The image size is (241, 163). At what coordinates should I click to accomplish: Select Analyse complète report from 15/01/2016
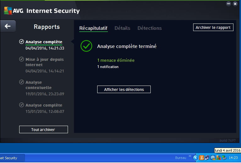(x=44, y=105)
